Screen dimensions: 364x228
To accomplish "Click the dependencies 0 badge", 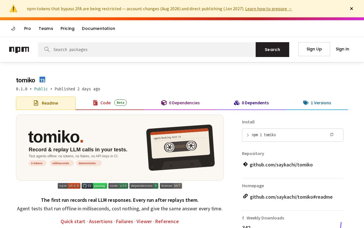I will pos(144,186).
